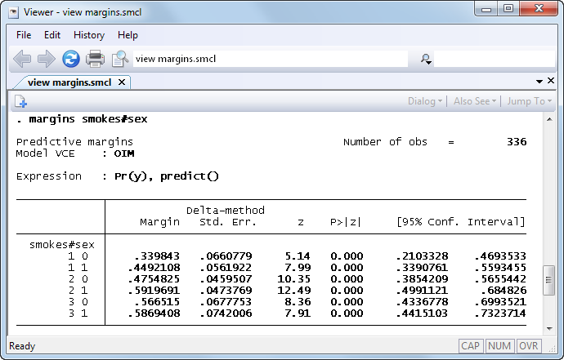Open the File menu
This screenshot has height=360, width=564.
24,35
